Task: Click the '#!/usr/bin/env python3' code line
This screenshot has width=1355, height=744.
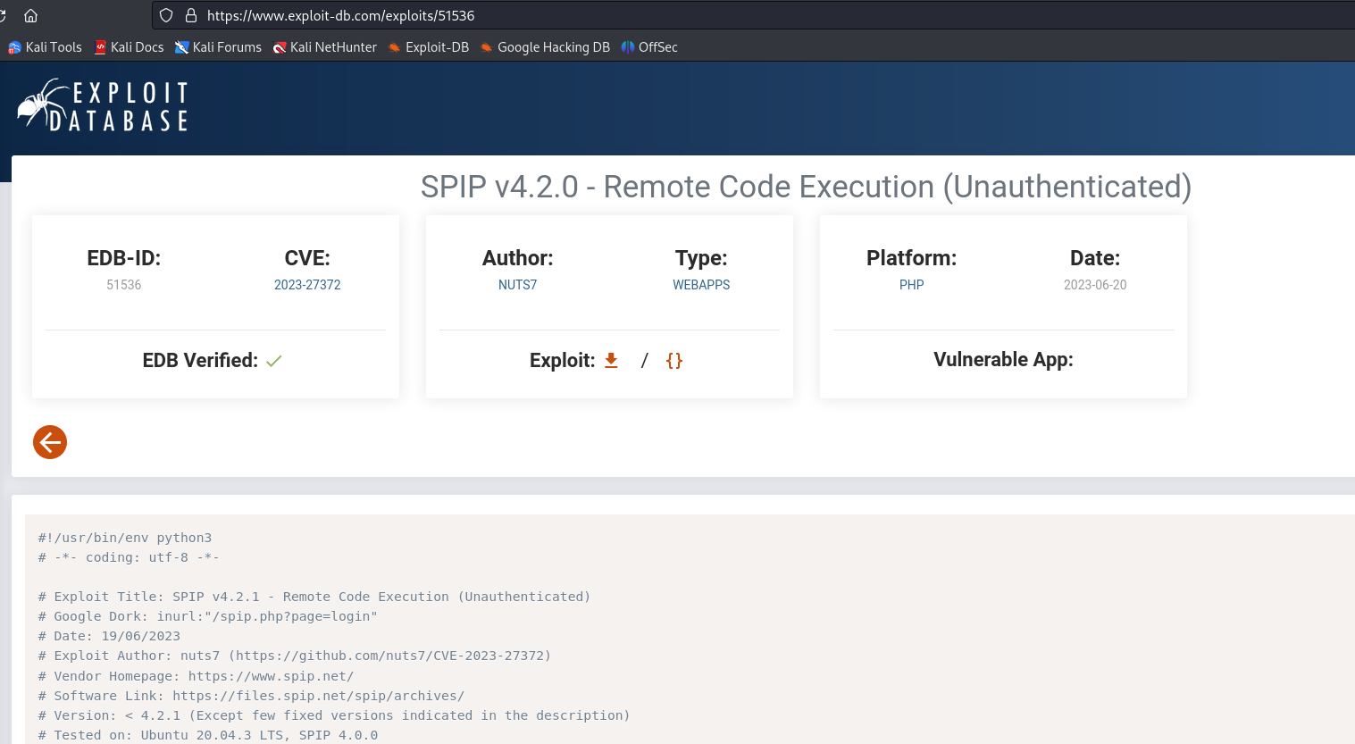Action: [125, 538]
